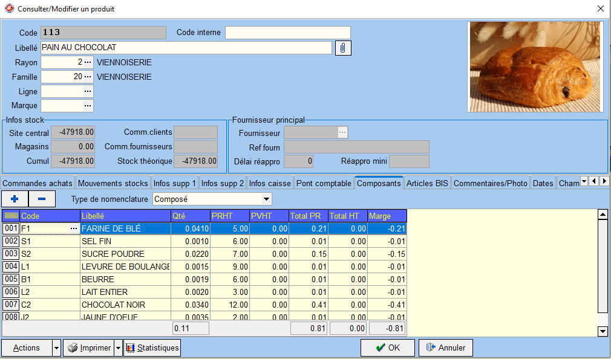Expand the Type de nomenclature dropdown
The image size is (611, 359).
pos(266,199)
